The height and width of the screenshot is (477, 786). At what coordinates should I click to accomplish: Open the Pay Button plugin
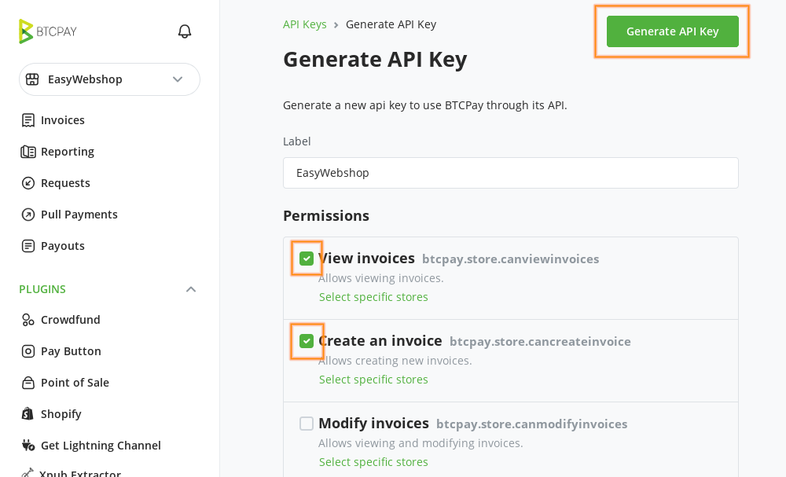(x=28, y=351)
